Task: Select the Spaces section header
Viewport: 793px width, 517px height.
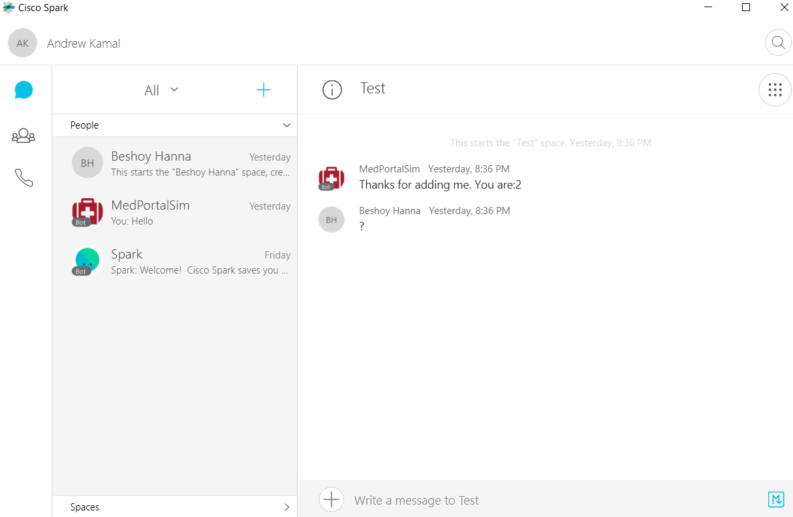Action: point(174,507)
